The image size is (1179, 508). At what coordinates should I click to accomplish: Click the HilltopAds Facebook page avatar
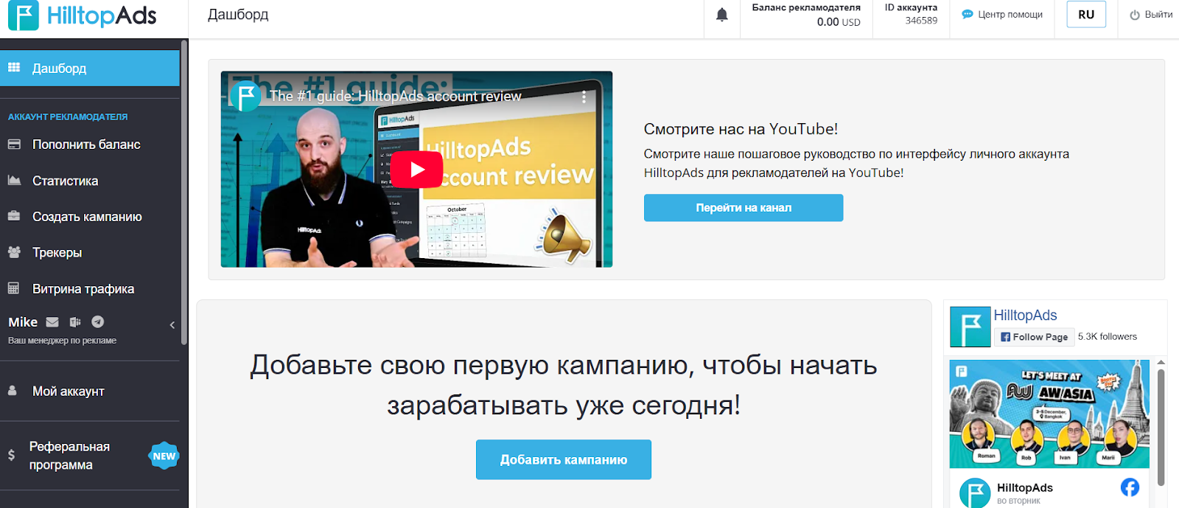970,327
